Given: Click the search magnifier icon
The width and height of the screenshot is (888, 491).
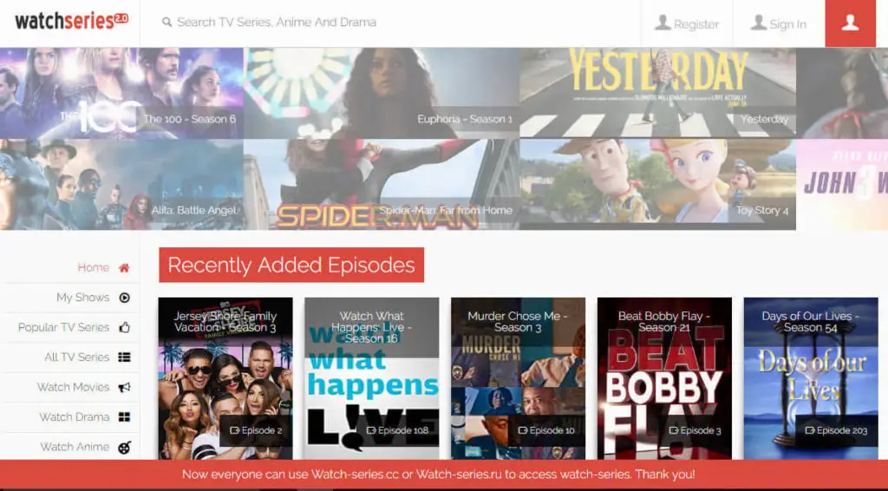Looking at the screenshot, I should pyautogui.click(x=166, y=22).
